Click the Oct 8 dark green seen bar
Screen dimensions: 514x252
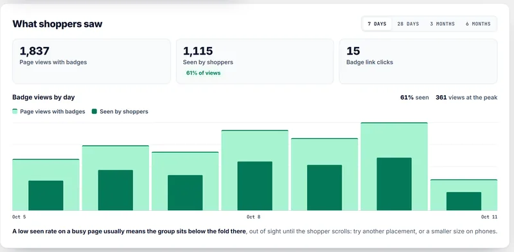[x=254, y=186]
